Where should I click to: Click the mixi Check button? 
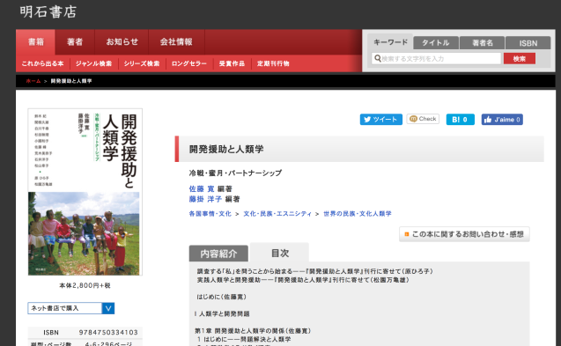click(x=423, y=119)
